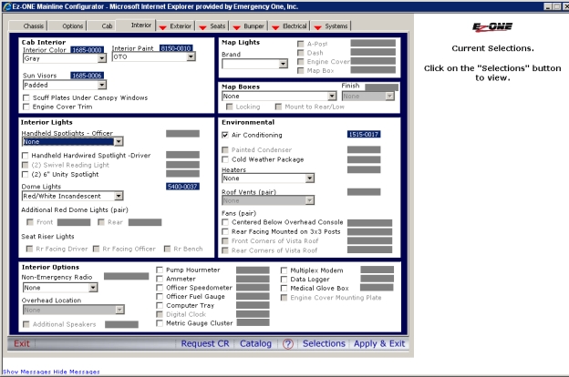Open the Map Lights Brand dropdown

284,64
